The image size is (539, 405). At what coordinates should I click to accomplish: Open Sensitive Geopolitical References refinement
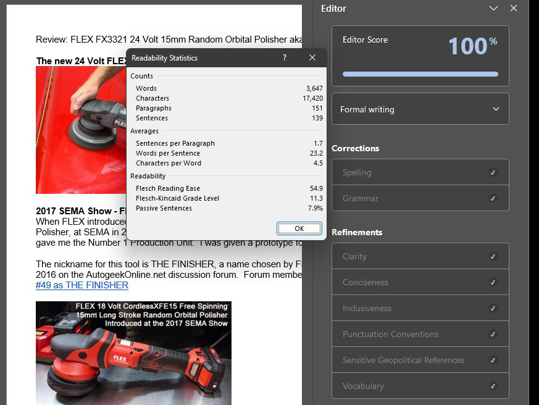pyautogui.click(x=420, y=360)
